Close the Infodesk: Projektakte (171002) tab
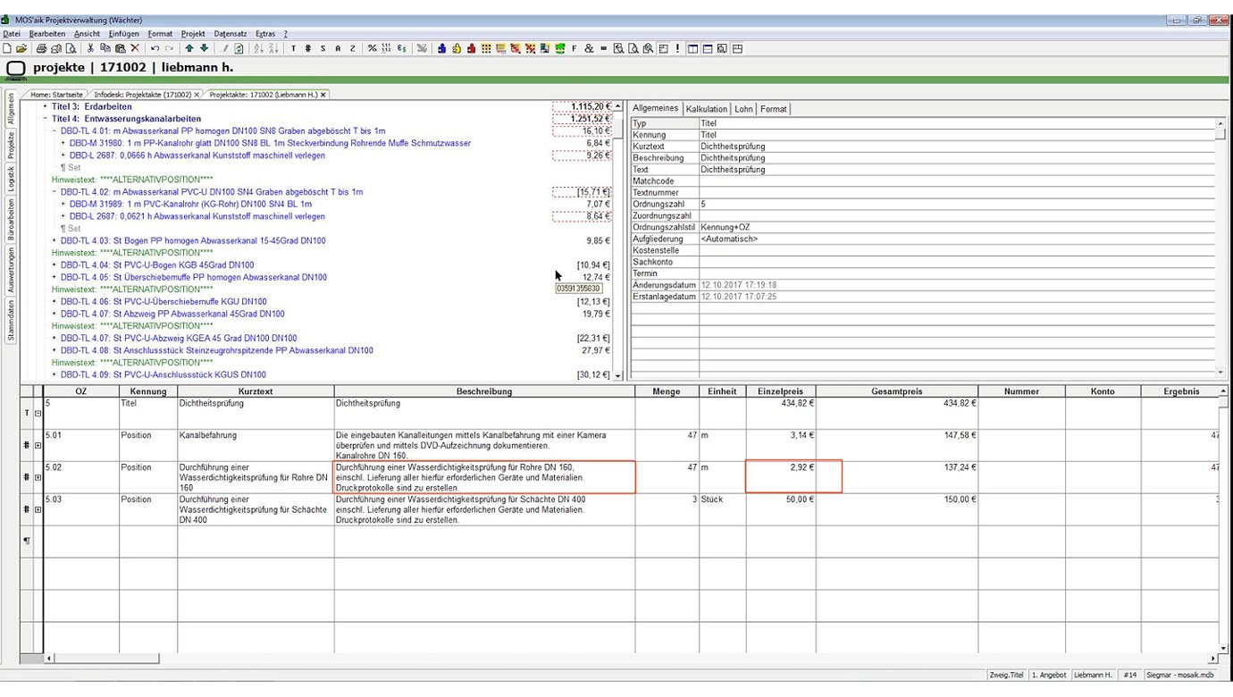Image resolution: width=1233 pixels, height=697 pixels. click(197, 94)
